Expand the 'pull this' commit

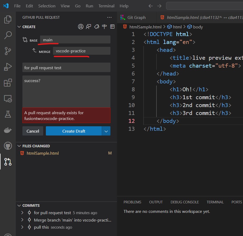(22, 227)
